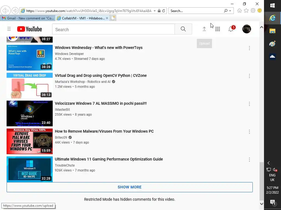This screenshot has width=281, height=210.
Task: Click the smiley feedback icon
Action: tap(260, 11)
